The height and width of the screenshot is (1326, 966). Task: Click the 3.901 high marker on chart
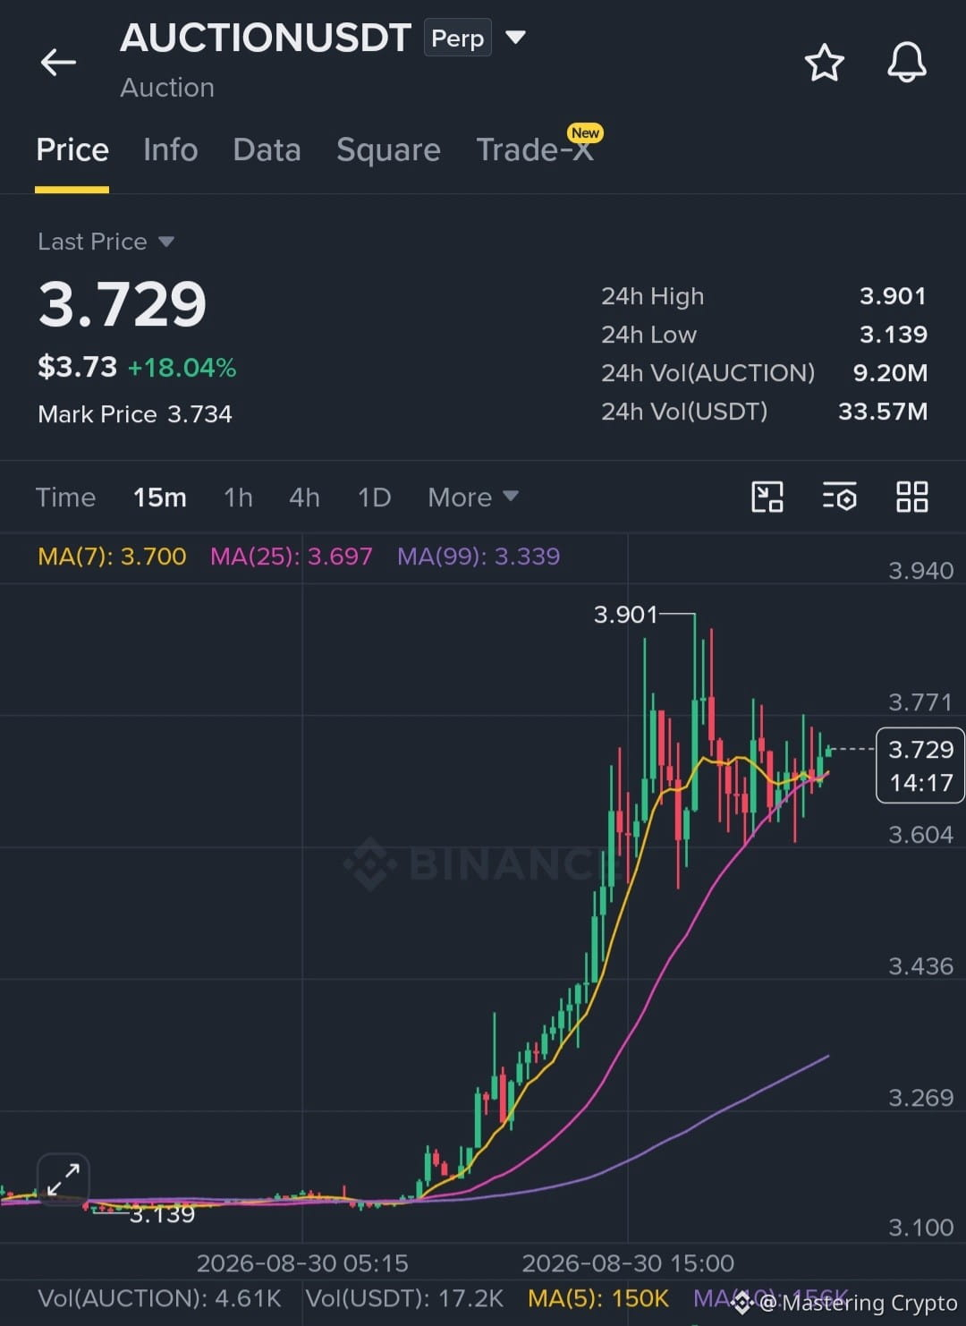pos(625,615)
